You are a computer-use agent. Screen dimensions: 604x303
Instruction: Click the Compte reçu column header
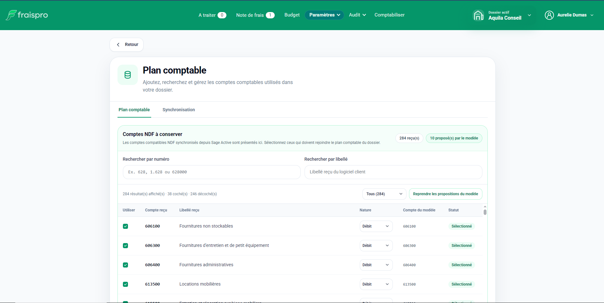156,210
